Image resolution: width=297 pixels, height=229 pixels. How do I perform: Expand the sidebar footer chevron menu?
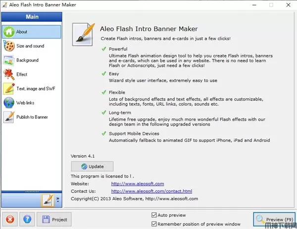[x=58, y=199]
